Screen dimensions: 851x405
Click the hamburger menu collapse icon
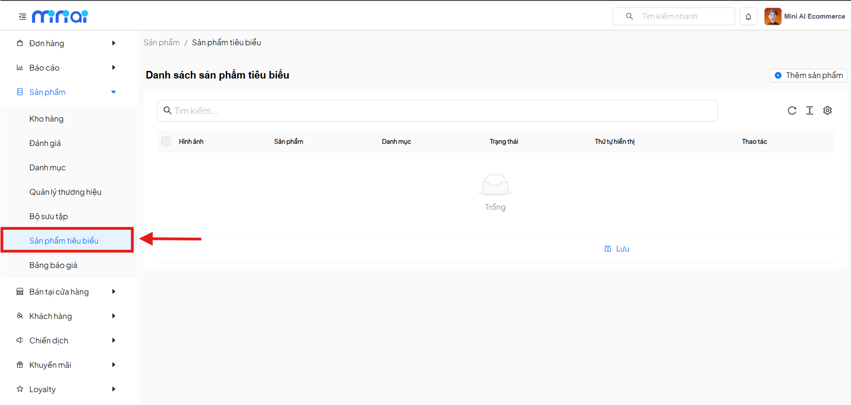coord(22,17)
